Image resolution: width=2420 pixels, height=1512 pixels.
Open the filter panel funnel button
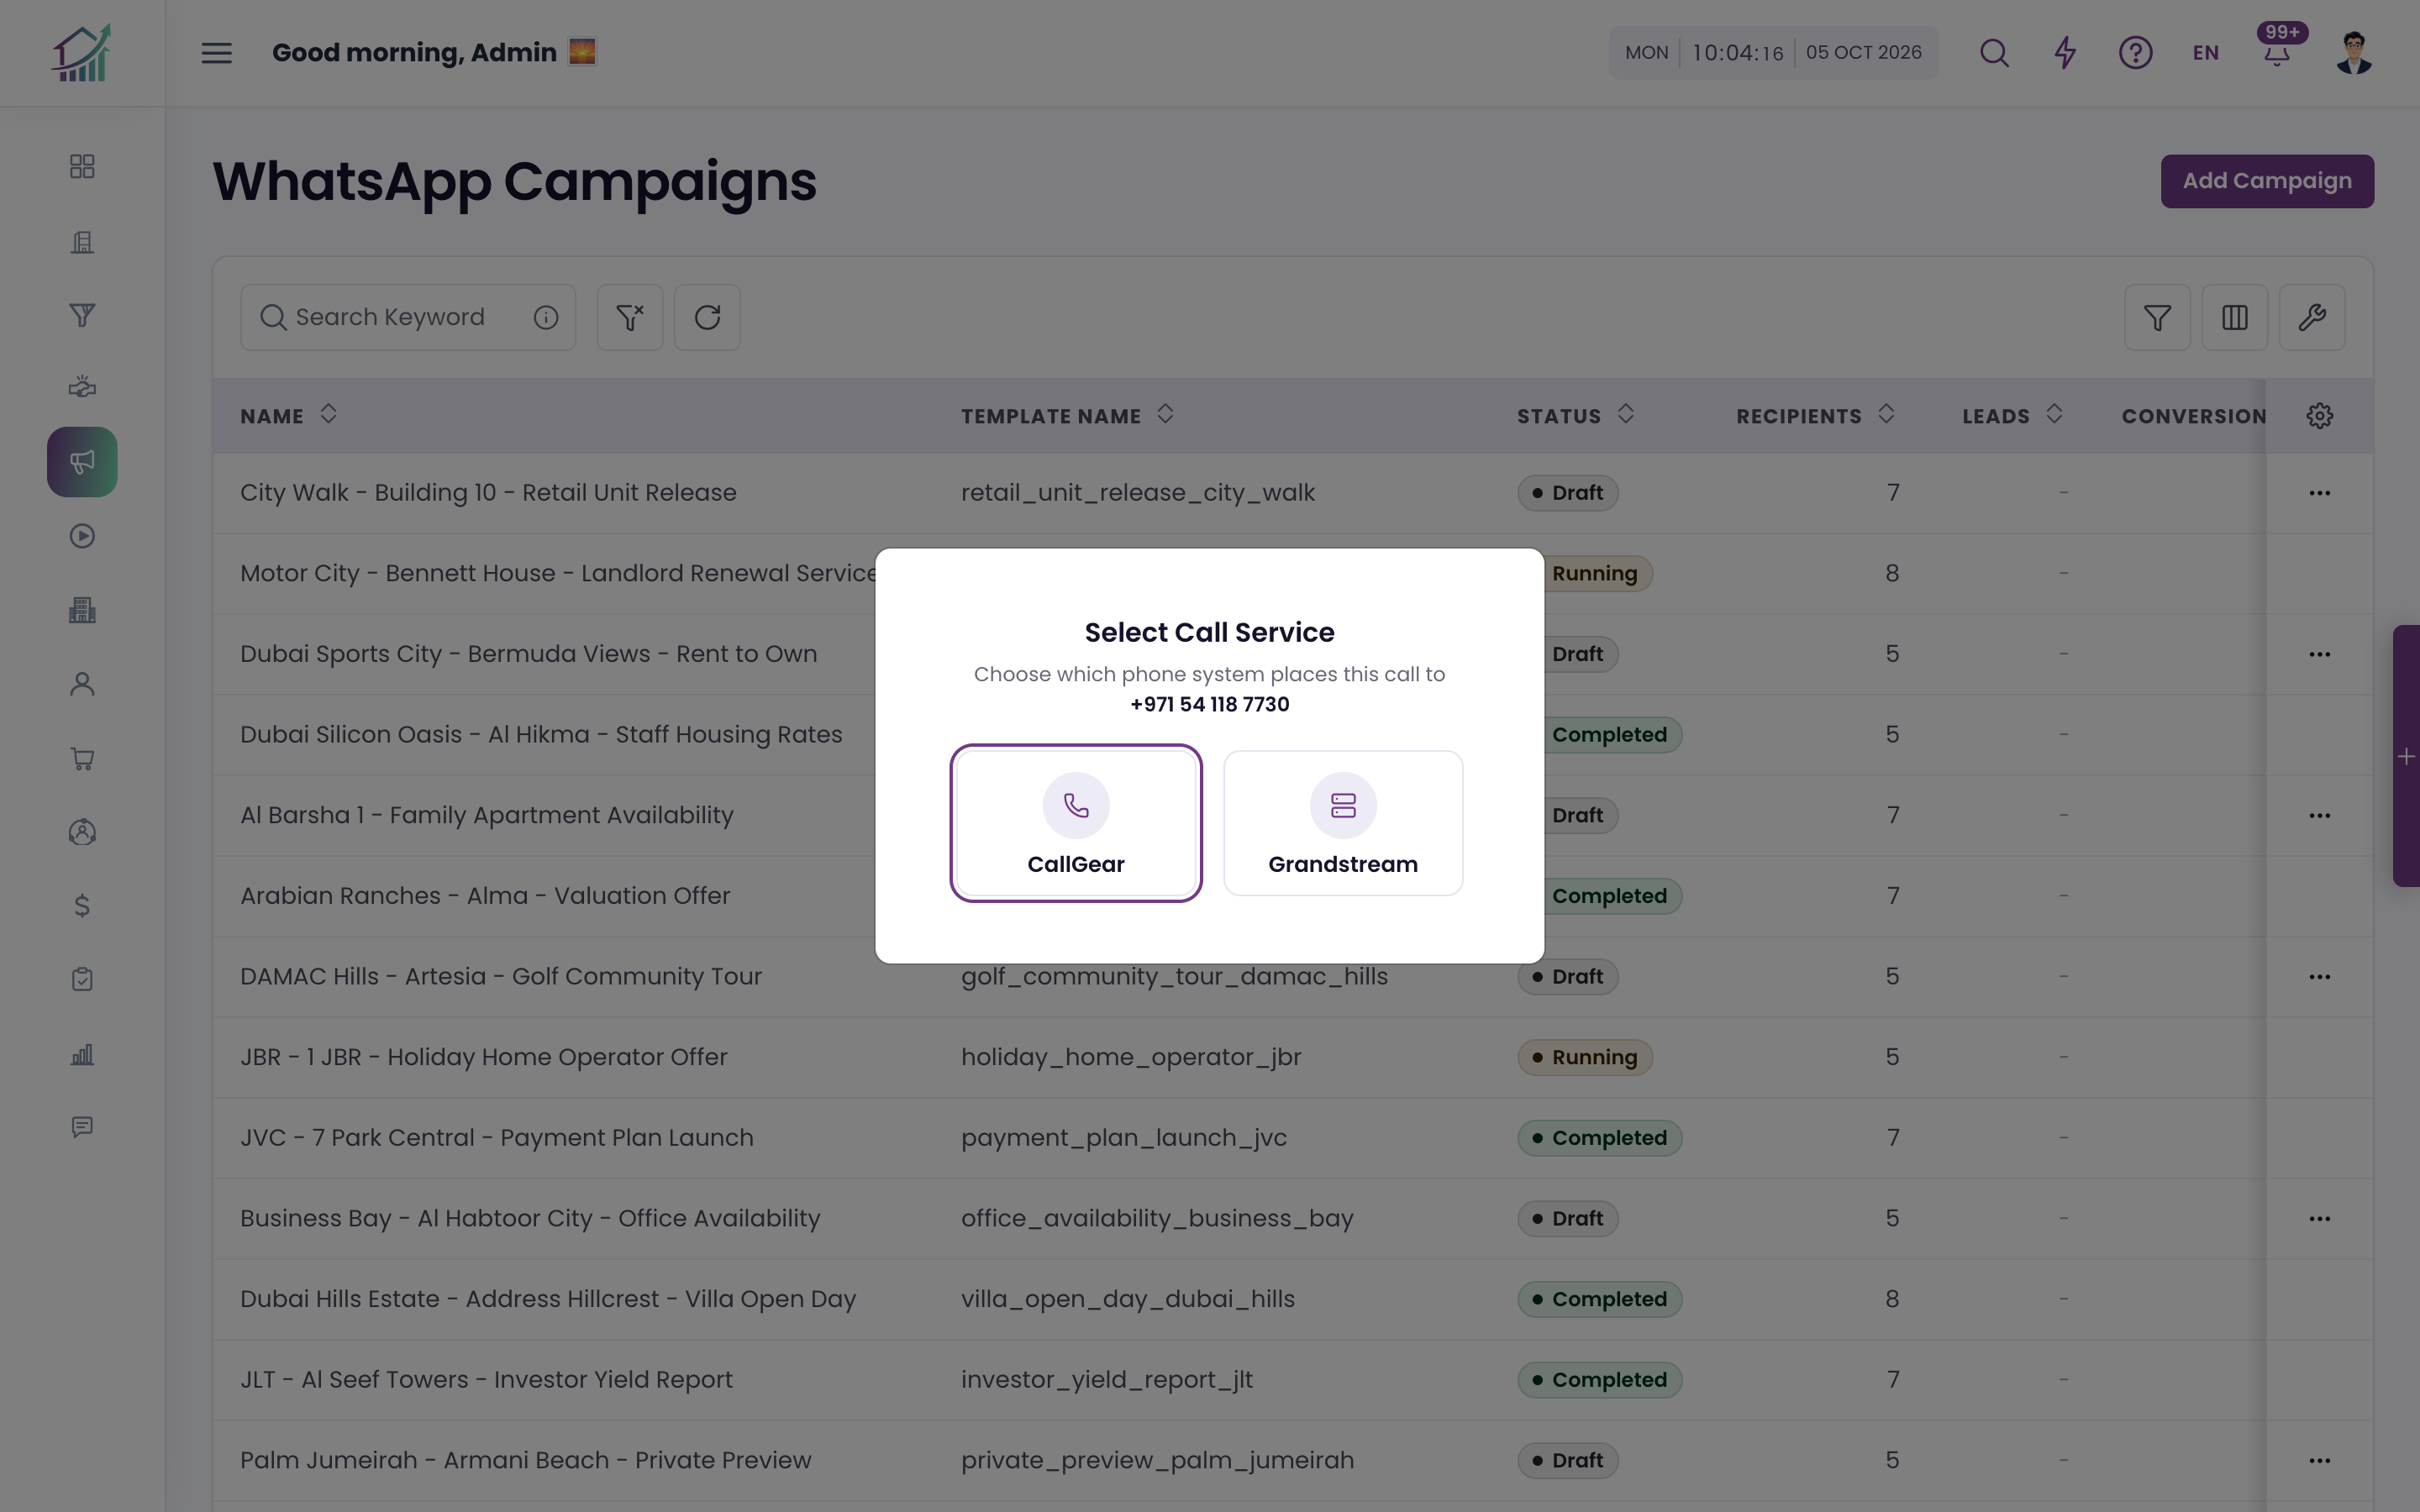coord(2157,317)
